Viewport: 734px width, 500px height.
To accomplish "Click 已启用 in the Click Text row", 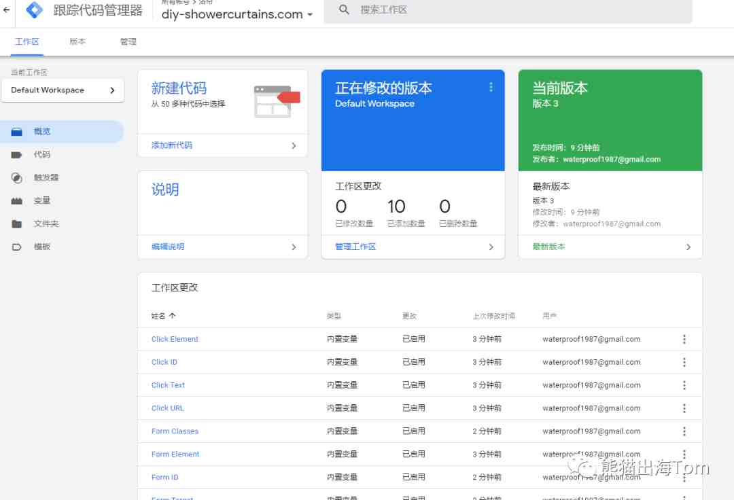I will (x=414, y=385).
